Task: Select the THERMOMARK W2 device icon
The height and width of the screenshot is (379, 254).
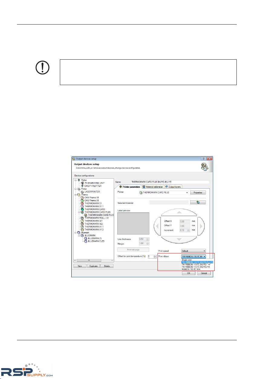Action: 82,224
